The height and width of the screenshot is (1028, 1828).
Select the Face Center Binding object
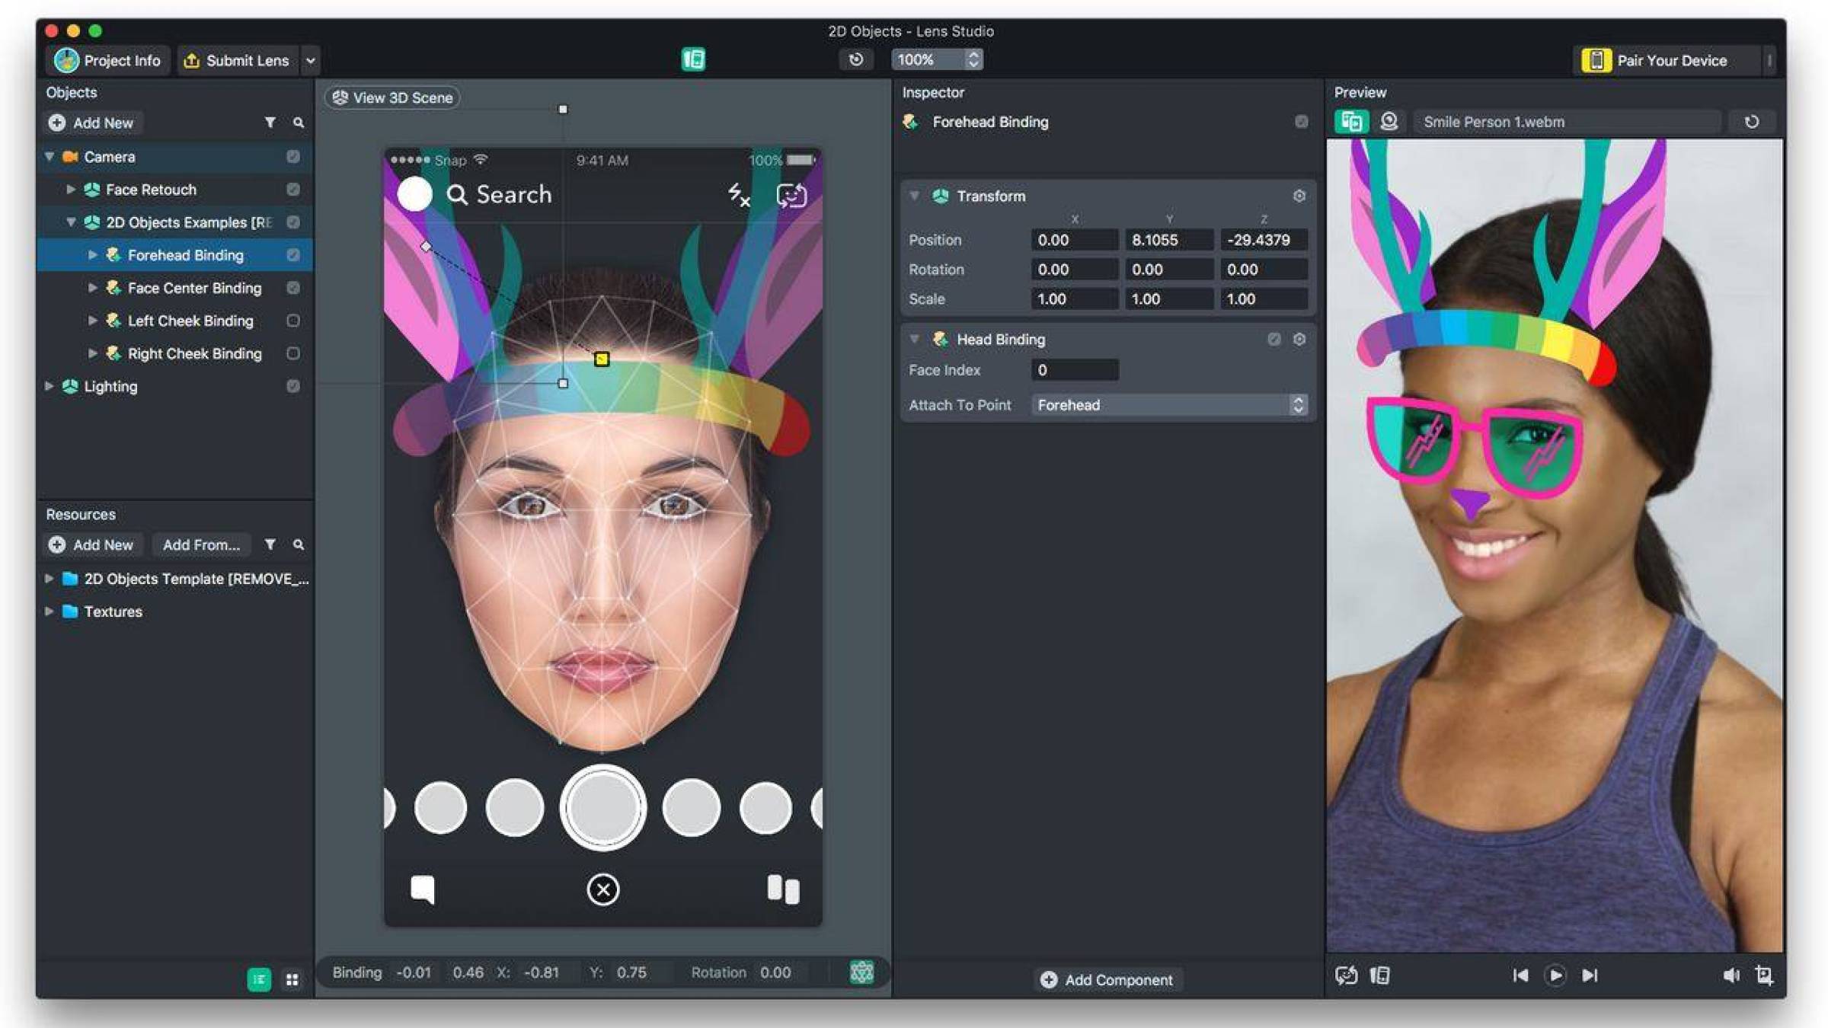pos(194,288)
